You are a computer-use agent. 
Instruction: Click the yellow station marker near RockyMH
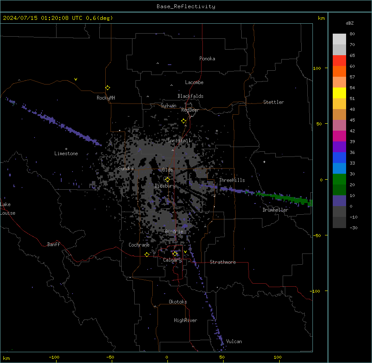(x=108, y=88)
